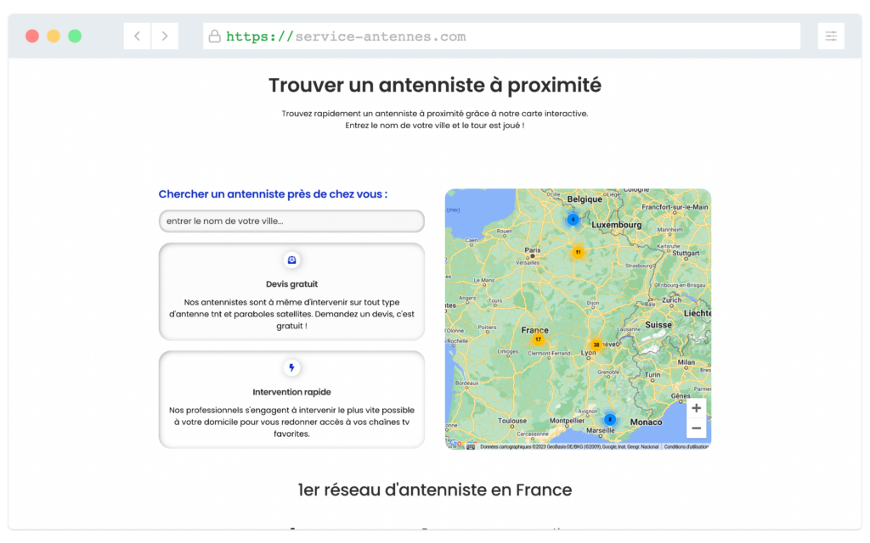Click the Montpellier label on the map
Screen dimensions: 870x543
click(x=567, y=421)
